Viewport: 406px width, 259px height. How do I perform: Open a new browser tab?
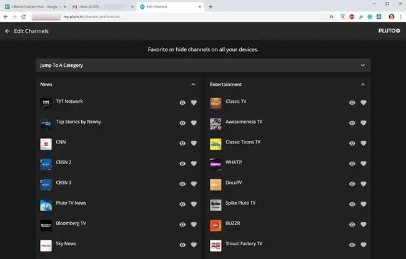click(210, 7)
